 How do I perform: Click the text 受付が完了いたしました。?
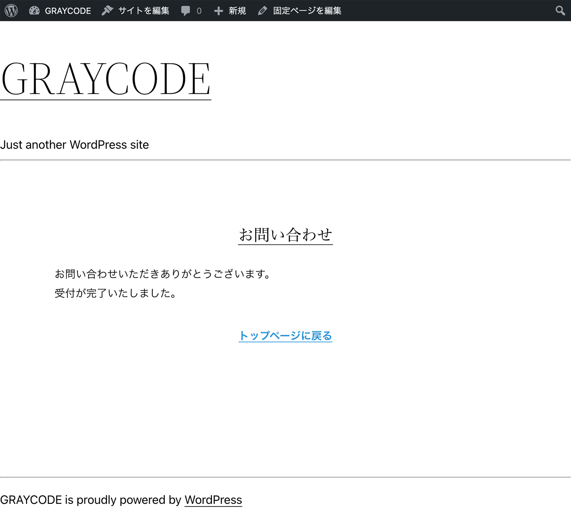(x=116, y=293)
